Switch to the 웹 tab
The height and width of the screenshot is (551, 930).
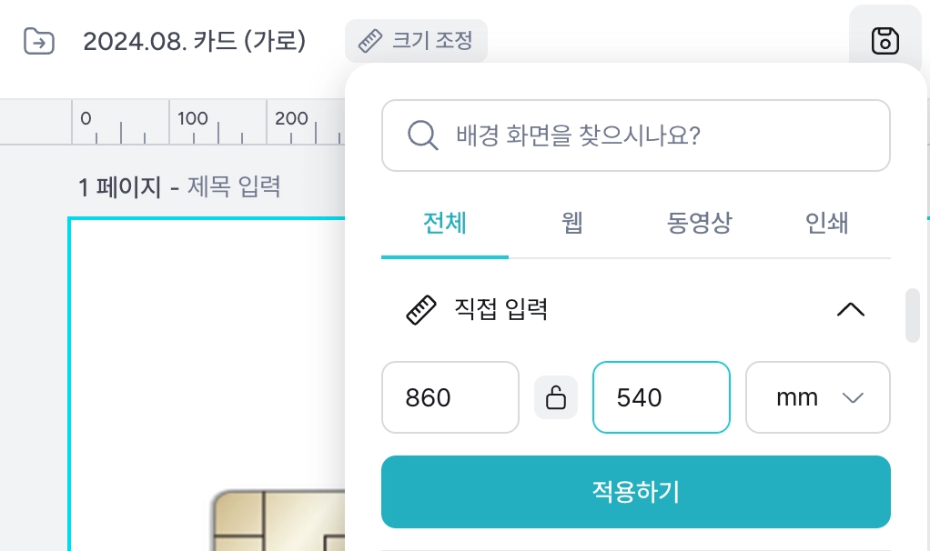[x=572, y=224]
